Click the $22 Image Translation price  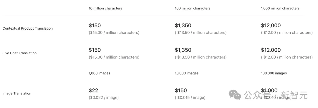click(93, 90)
